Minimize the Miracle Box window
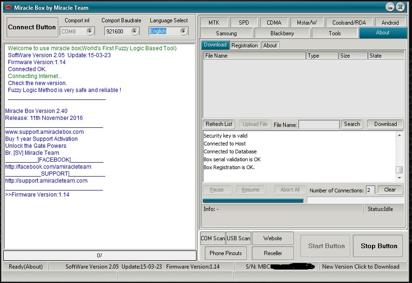The image size is (412, 283). 390,7
